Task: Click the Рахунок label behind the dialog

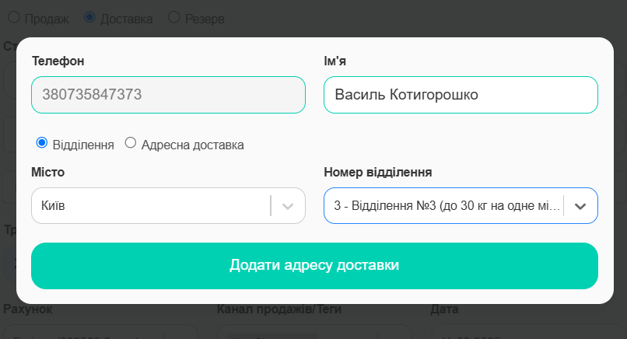Action: click(x=28, y=309)
